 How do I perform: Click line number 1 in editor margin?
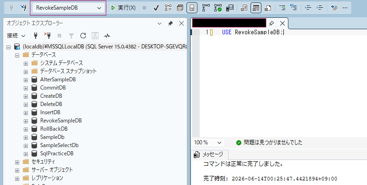click(207, 32)
